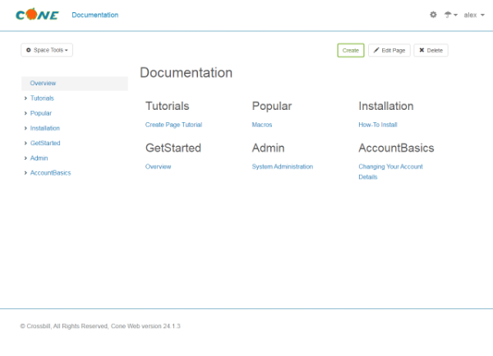Open GetStarted in the sidebar

[x=45, y=144]
